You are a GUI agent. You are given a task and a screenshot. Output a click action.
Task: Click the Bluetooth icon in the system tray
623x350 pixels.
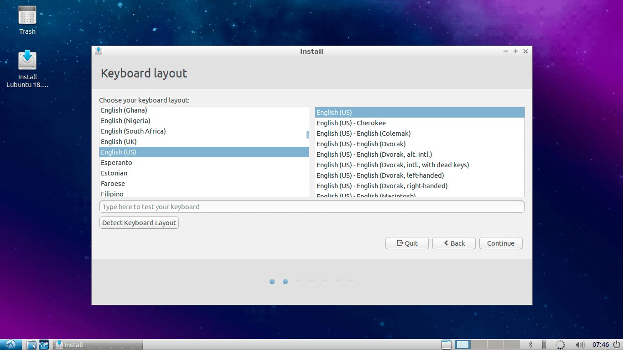[x=530, y=345]
